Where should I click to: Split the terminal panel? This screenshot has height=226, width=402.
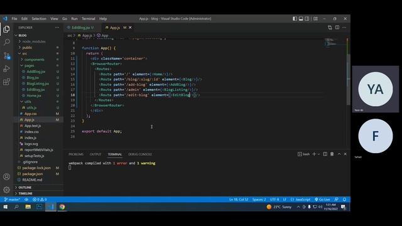325,154
